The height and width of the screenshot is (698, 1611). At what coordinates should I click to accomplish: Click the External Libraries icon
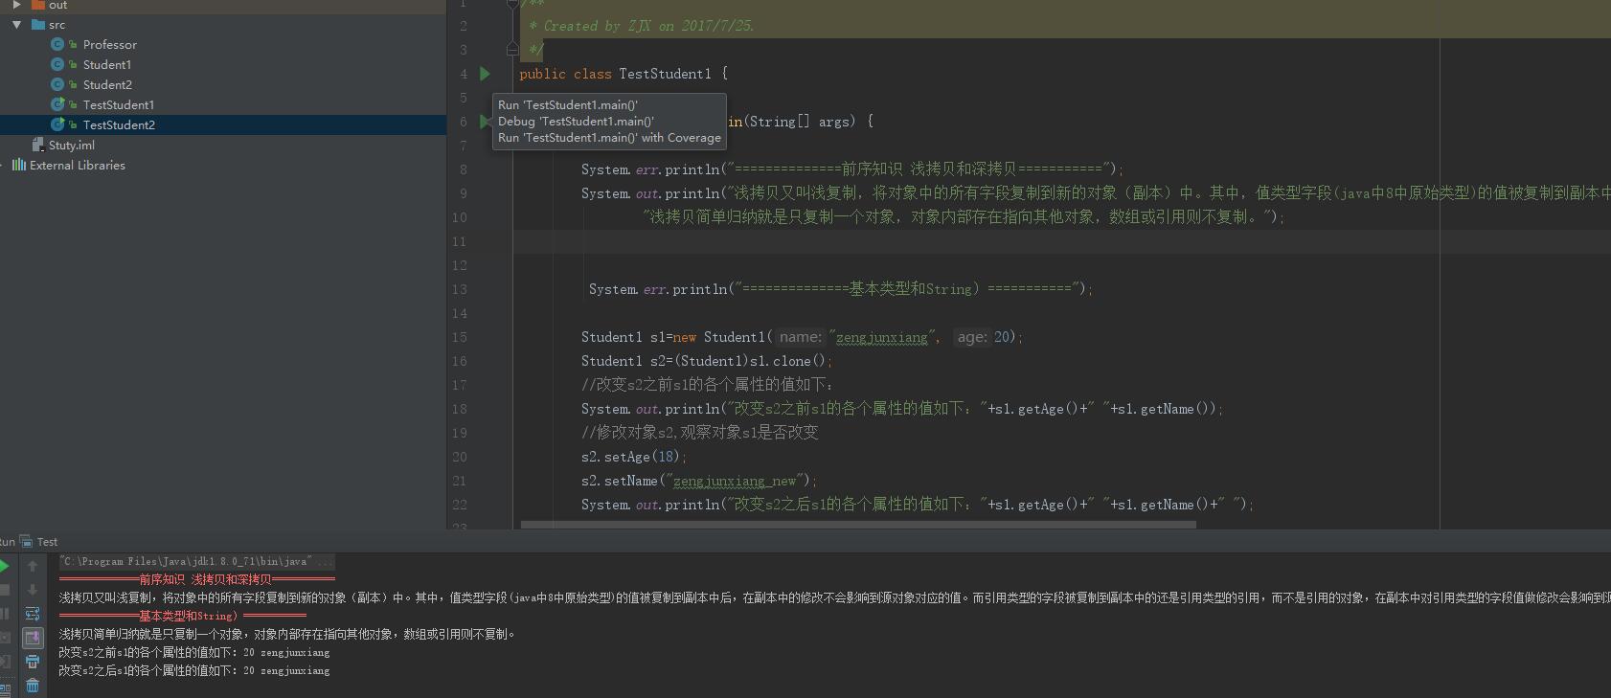pos(19,165)
